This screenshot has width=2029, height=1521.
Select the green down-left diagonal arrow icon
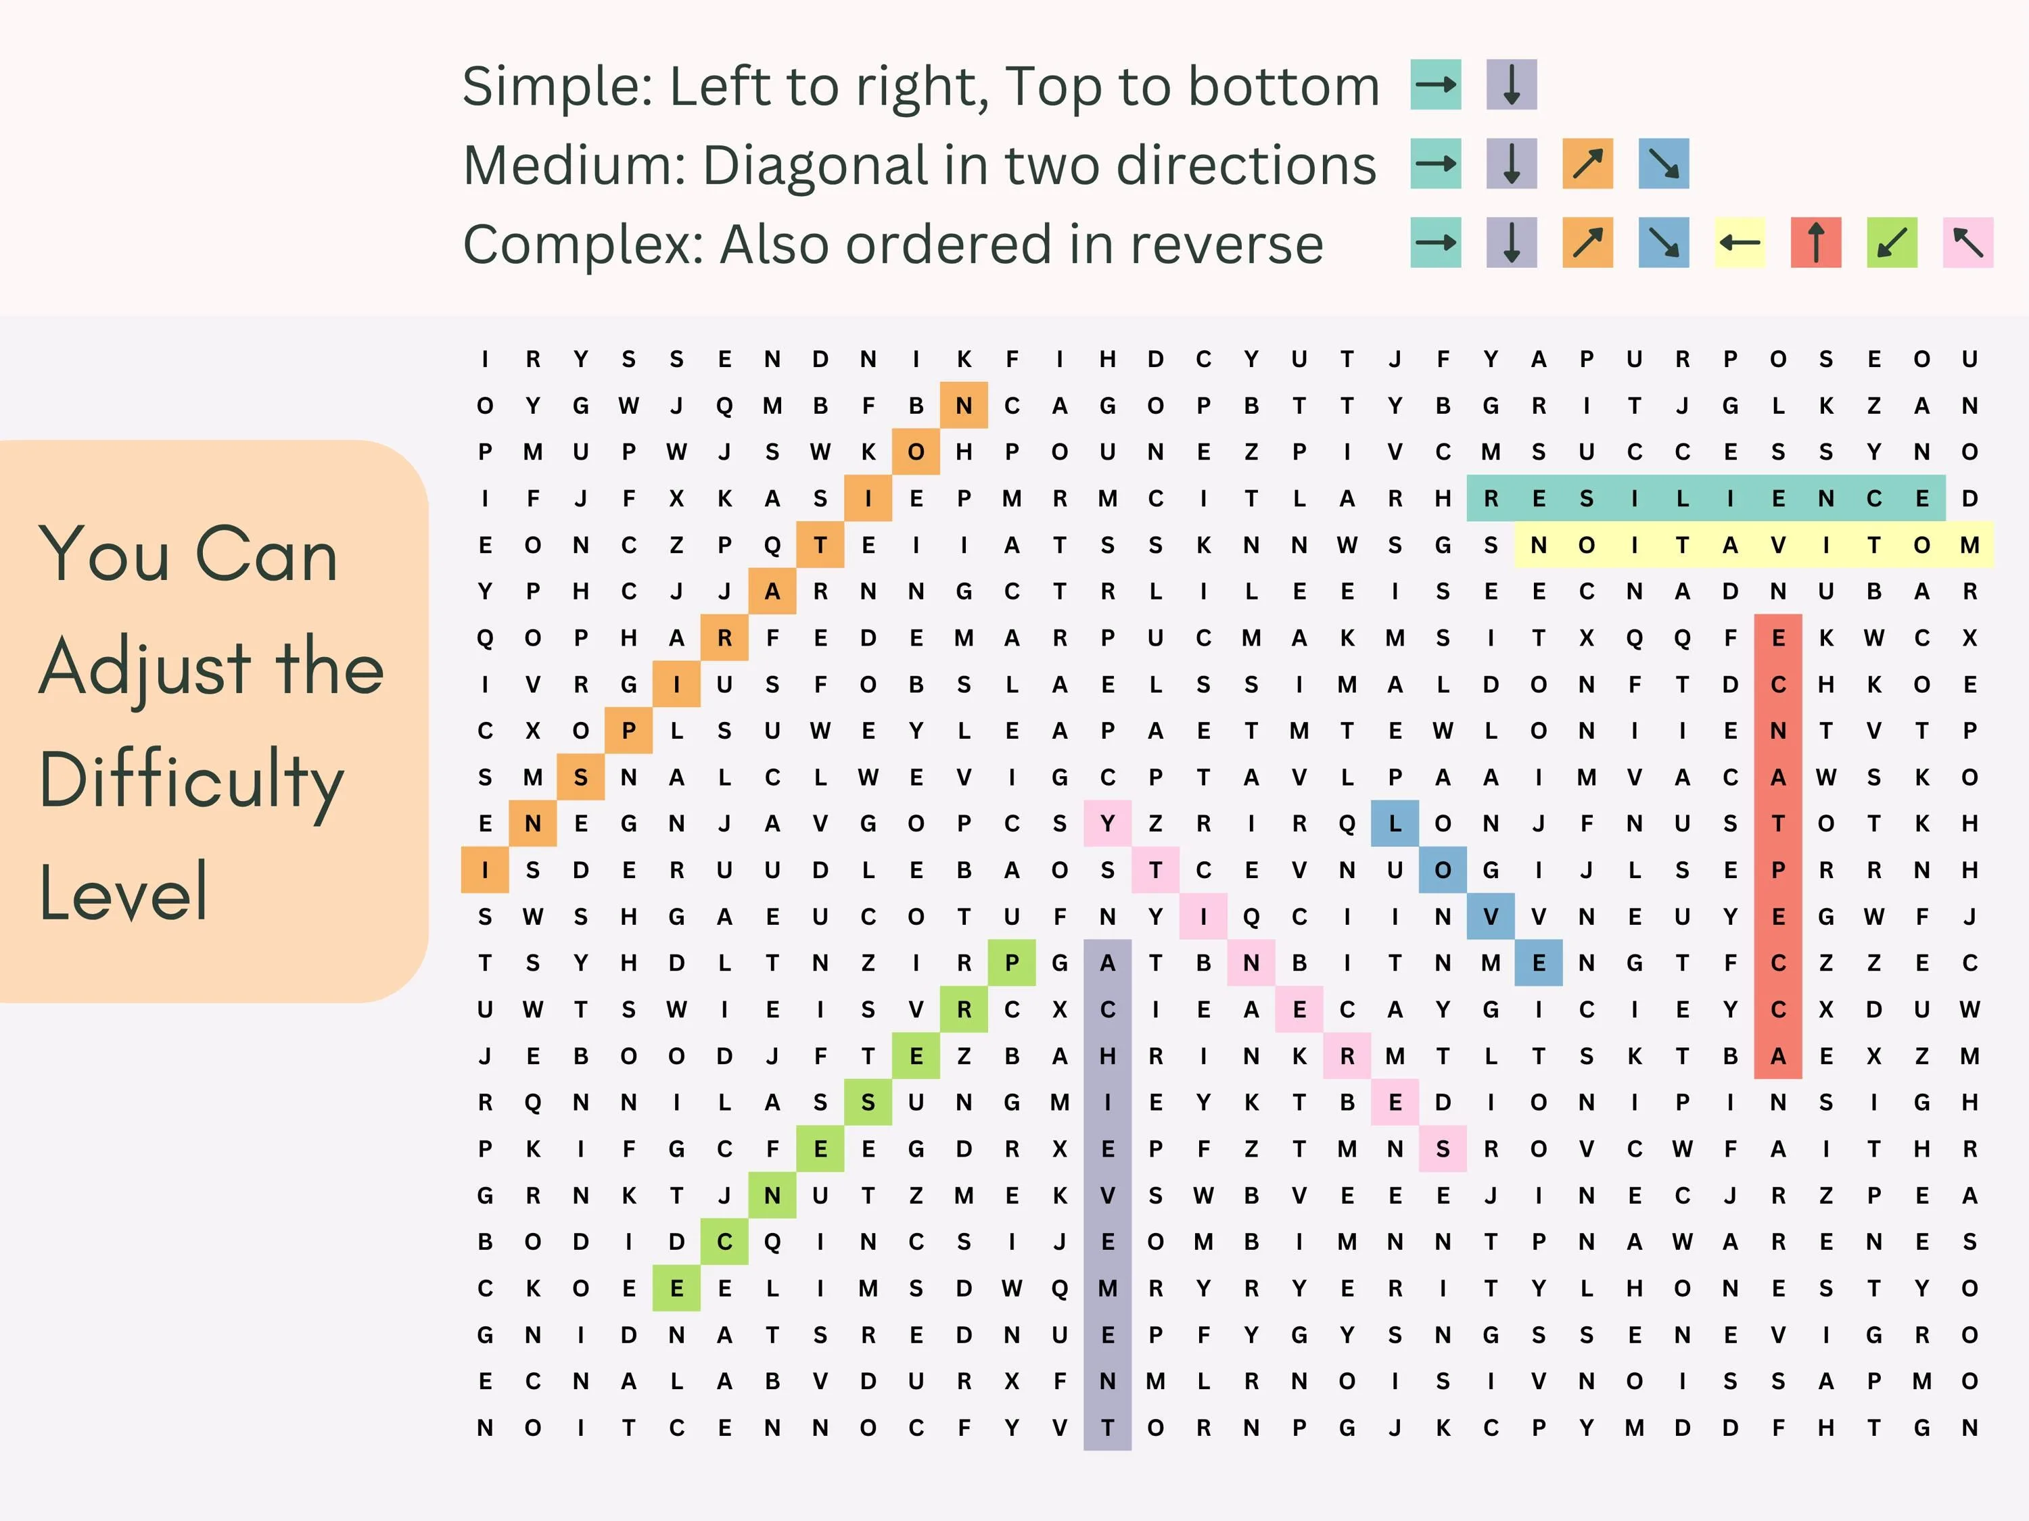pyautogui.click(x=1892, y=243)
